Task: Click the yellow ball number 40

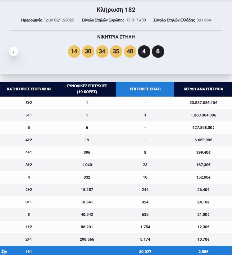Action: click(x=130, y=52)
